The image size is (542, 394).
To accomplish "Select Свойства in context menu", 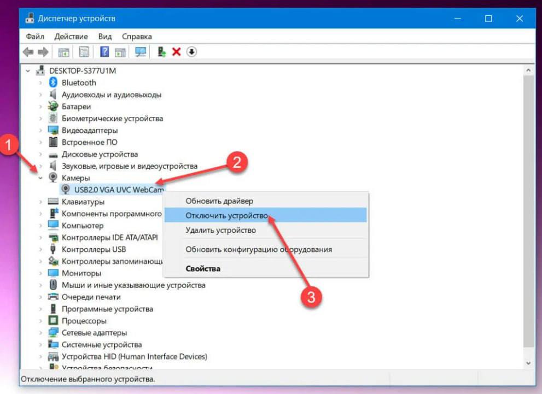I will (x=203, y=269).
